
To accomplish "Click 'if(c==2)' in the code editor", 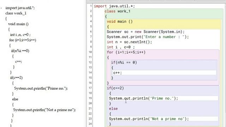I will pos(115,88).
